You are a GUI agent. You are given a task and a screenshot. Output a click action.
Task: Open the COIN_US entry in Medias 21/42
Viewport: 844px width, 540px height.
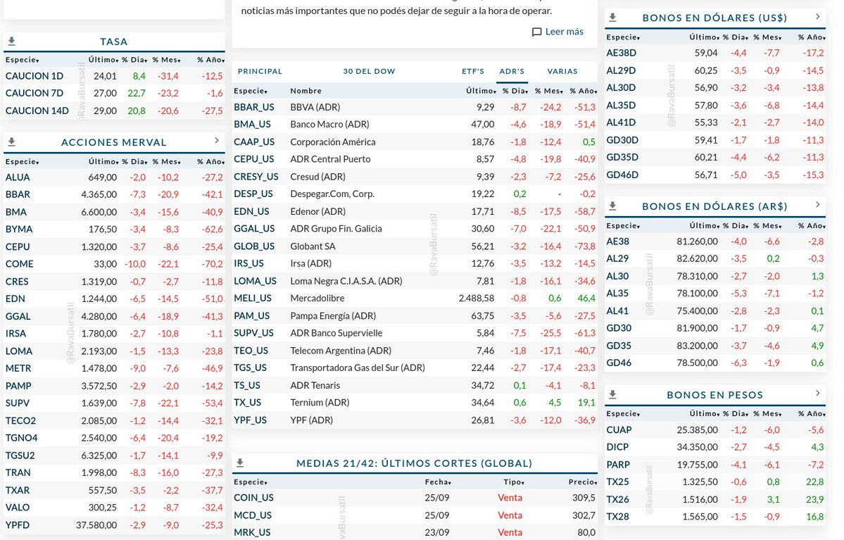coord(253,498)
